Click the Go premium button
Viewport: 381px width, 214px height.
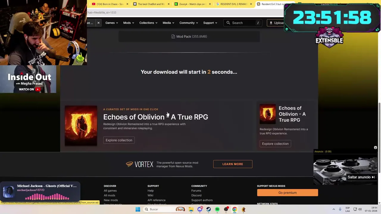click(x=288, y=193)
